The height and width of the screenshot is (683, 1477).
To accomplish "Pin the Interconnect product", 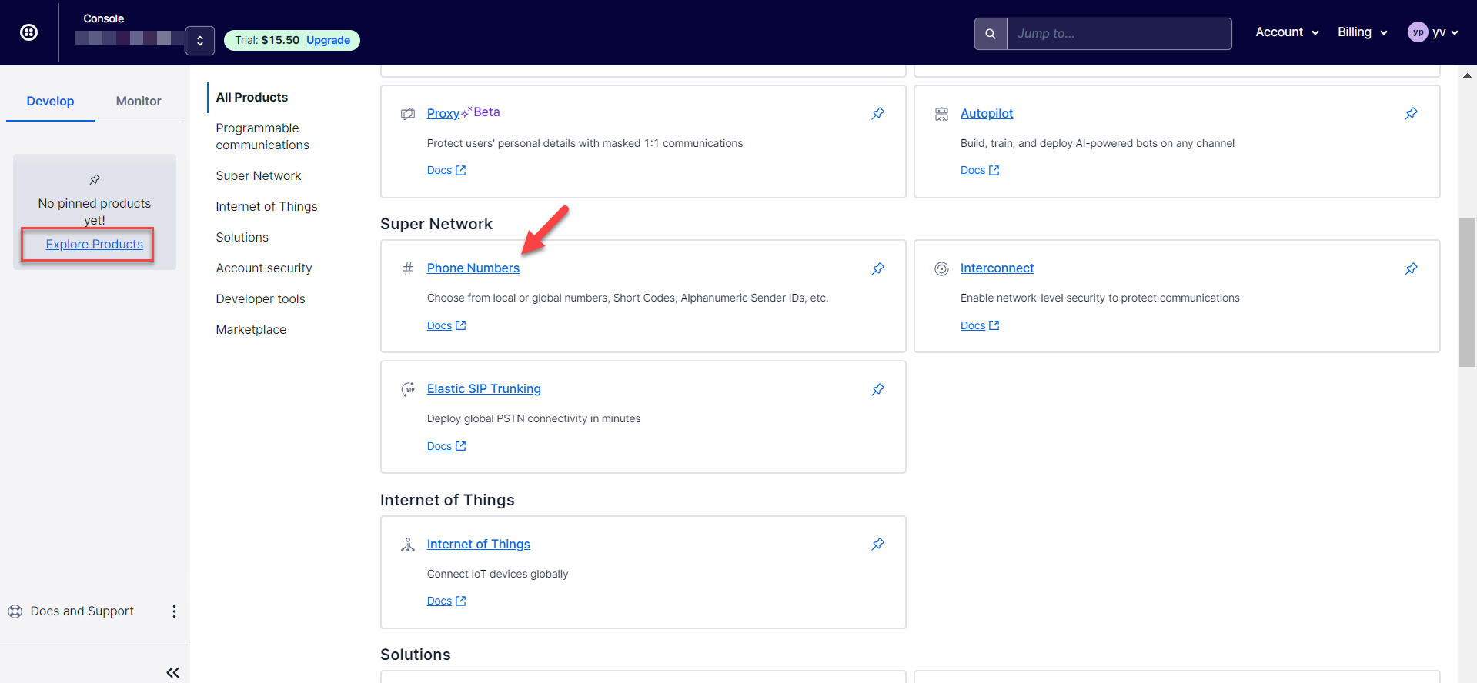I will (x=1411, y=268).
